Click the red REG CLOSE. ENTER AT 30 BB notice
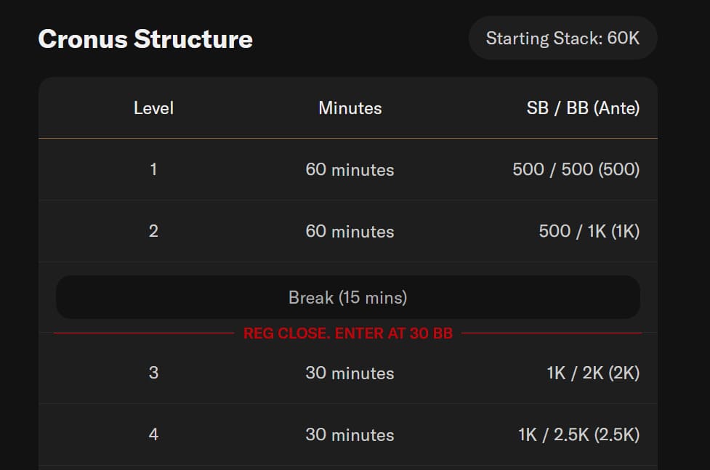Screen dimensions: 710x470 pos(347,333)
